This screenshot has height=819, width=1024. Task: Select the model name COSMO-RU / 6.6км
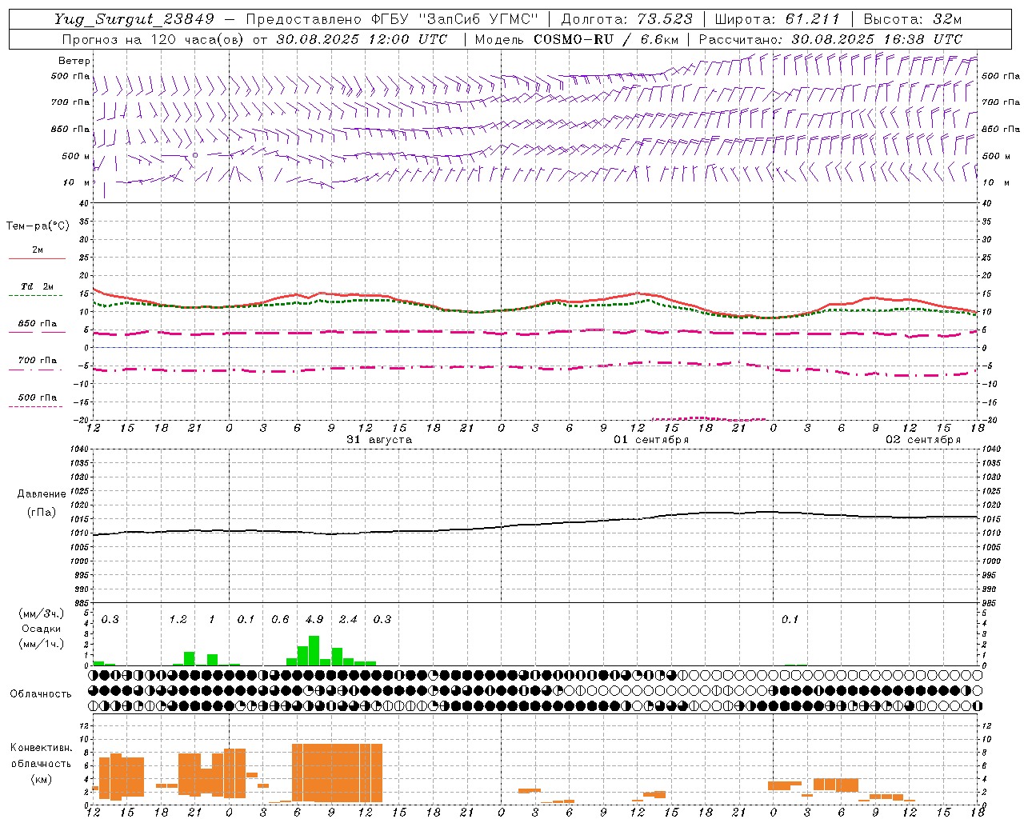coord(606,39)
